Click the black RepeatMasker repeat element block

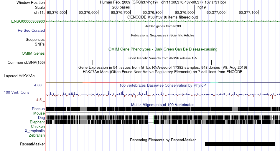tap(240, 144)
